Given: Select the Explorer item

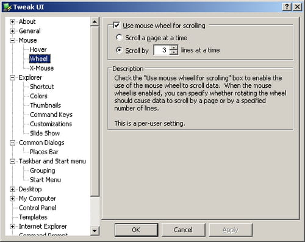Looking at the screenshot, I should 30,77.
